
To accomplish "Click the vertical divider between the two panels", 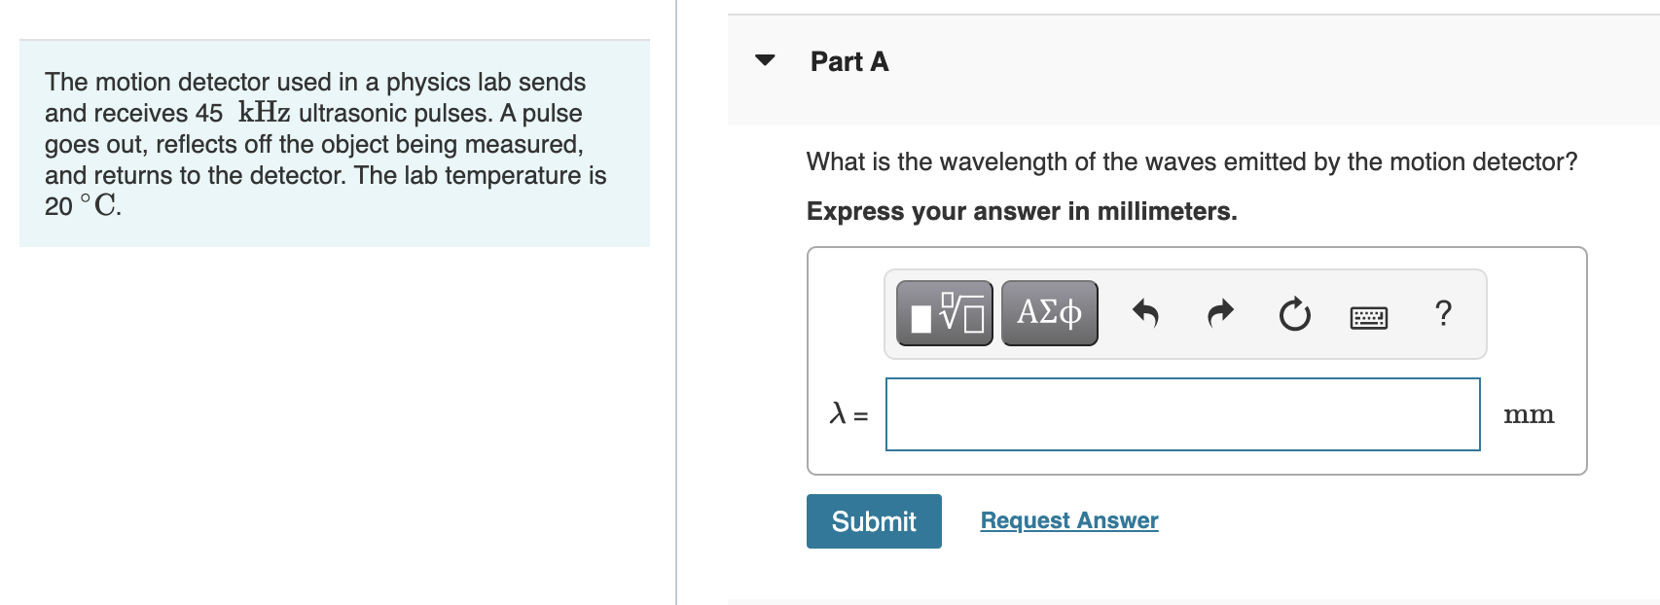I will pos(676,302).
